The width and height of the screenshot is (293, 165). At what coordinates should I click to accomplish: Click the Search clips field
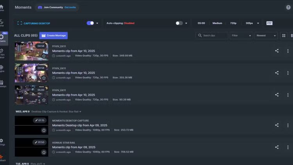point(212,36)
